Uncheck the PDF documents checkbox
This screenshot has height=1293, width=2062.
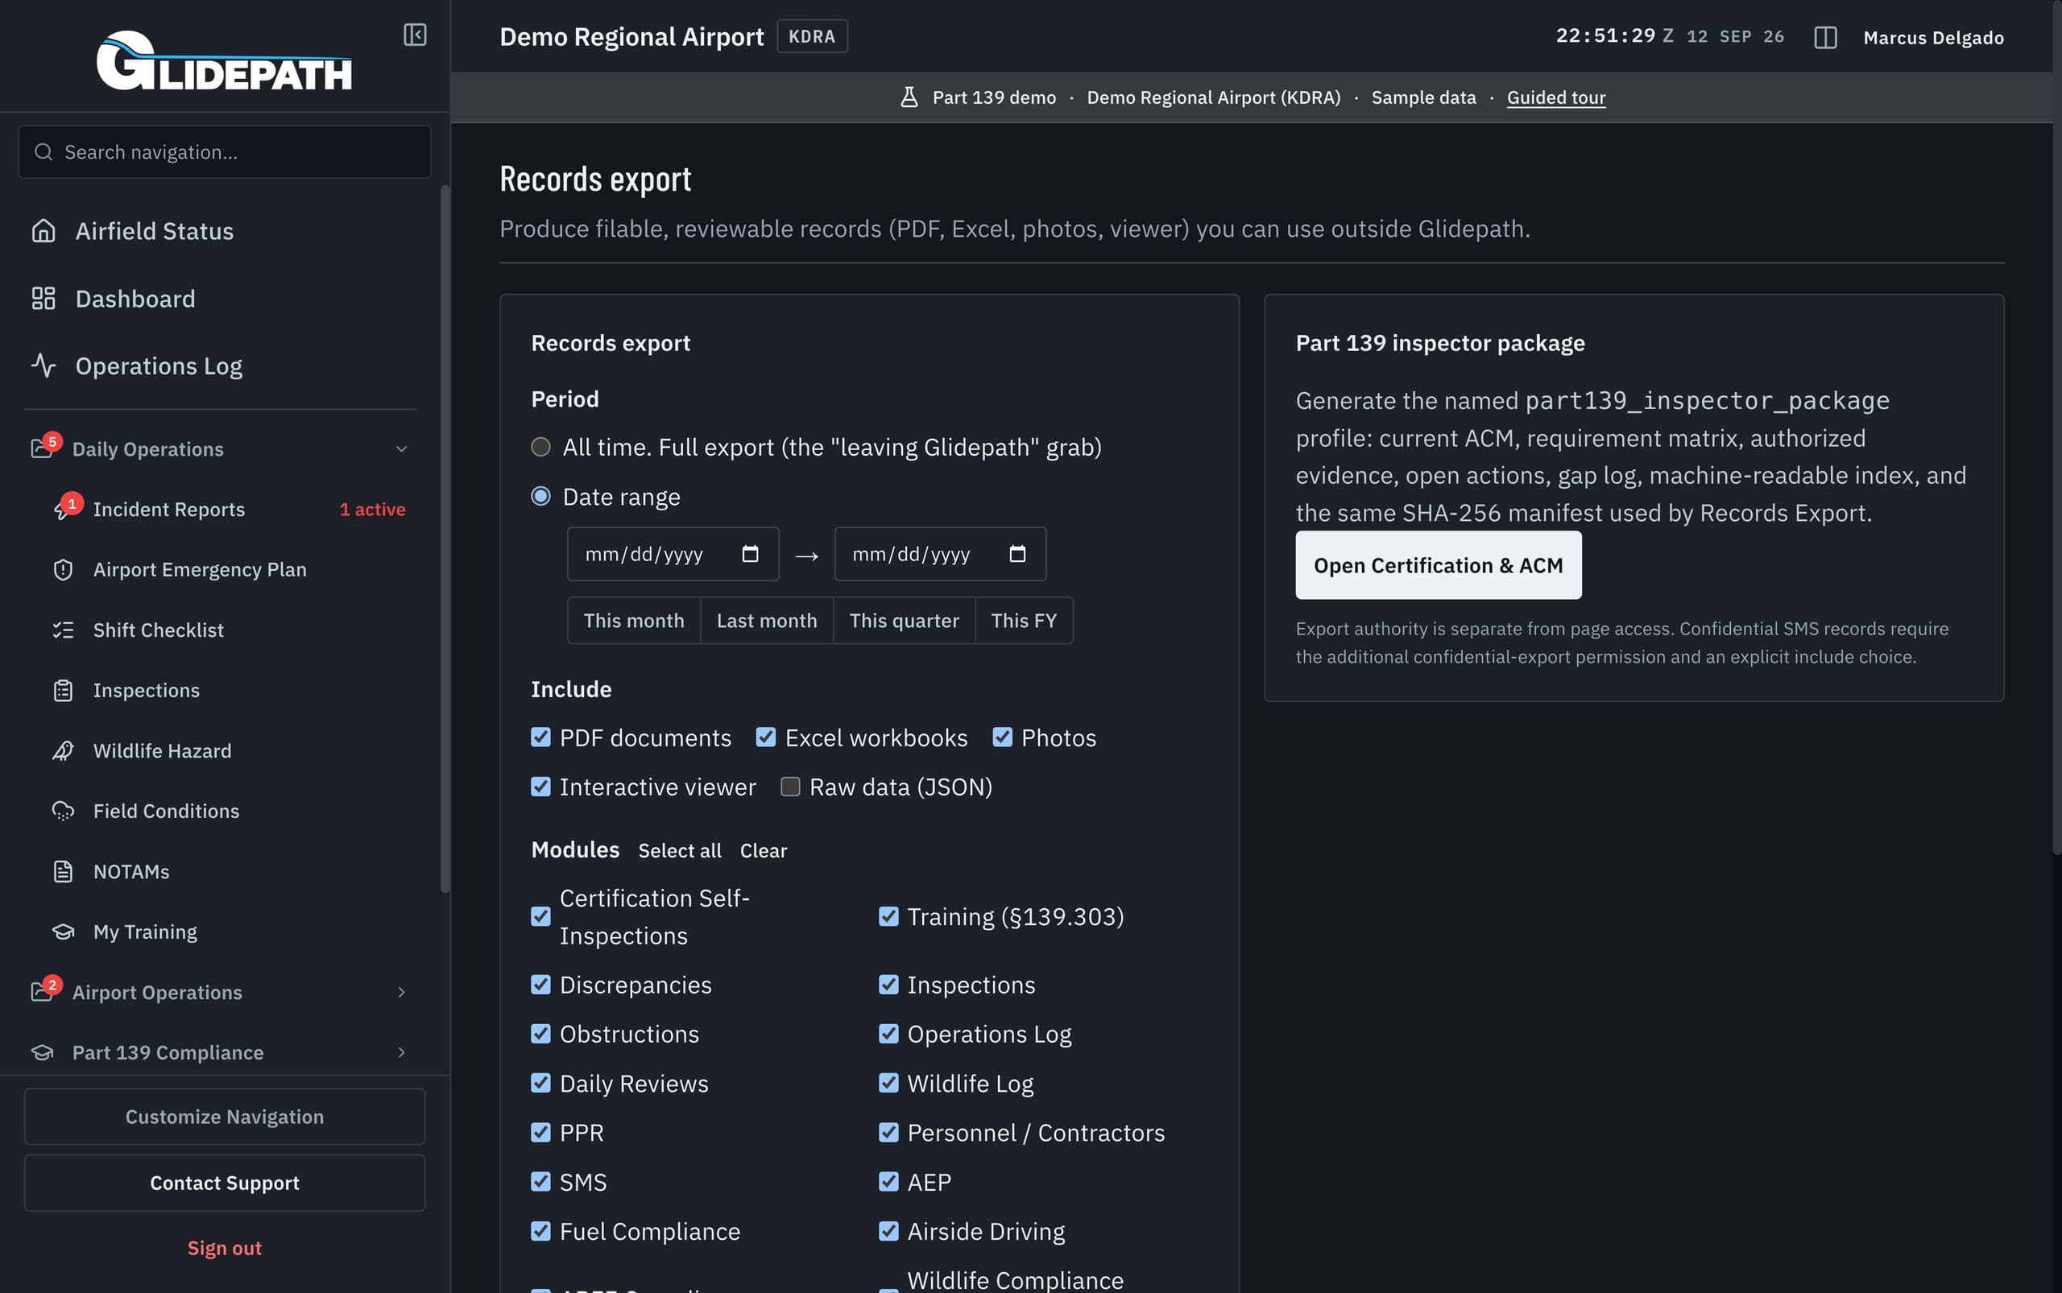click(540, 737)
